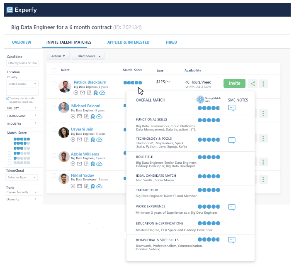Click Nikhil Yadav's TalentCloud cloud icon
The image size is (294, 269).
click(x=100, y=186)
